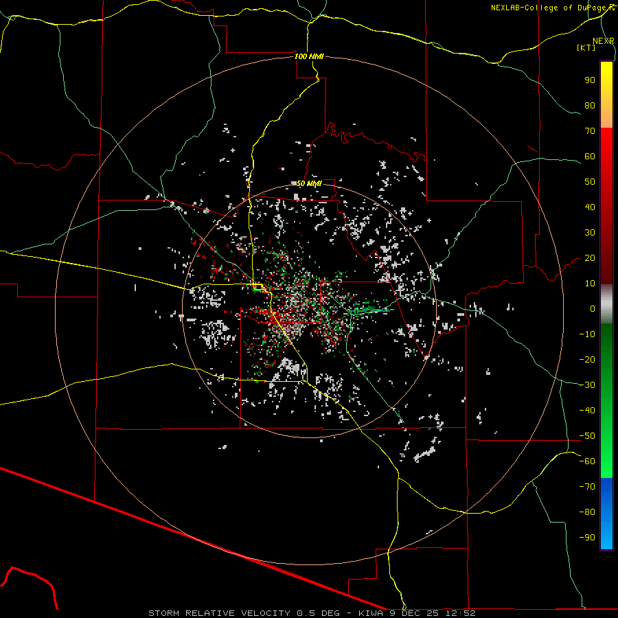The height and width of the screenshot is (618, 618).
Task: Click the -80 value on the velocity scale
Action: point(587,512)
